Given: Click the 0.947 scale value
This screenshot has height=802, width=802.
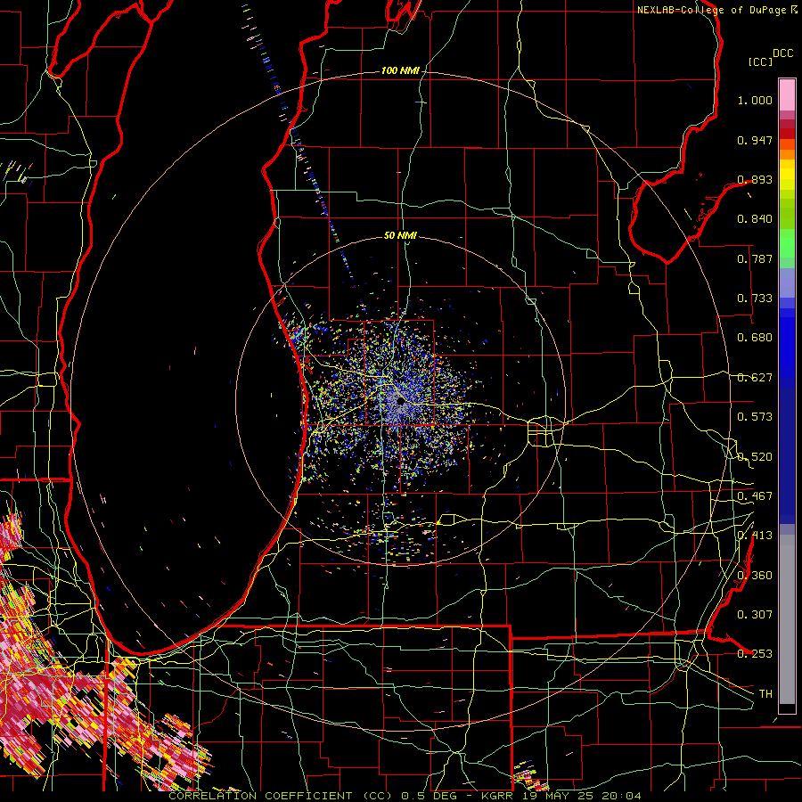Looking at the screenshot, I should click(x=755, y=140).
